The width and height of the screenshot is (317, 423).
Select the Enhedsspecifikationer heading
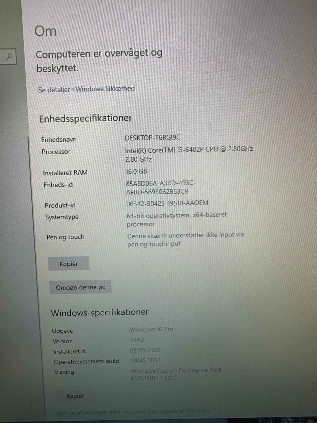pyautogui.click(x=86, y=118)
